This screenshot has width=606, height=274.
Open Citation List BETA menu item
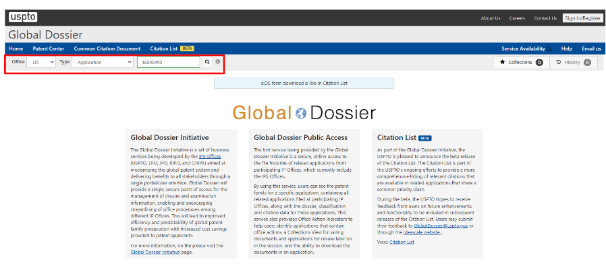pyautogui.click(x=172, y=49)
